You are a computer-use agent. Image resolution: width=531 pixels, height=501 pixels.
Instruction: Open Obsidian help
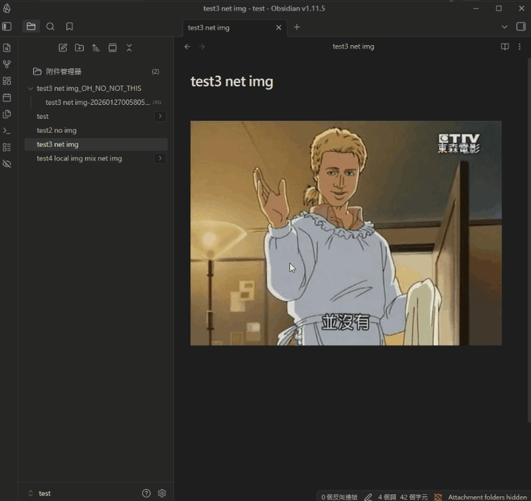click(x=146, y=493)
